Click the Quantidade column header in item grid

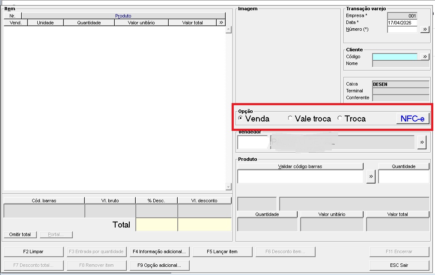click(89, 23)
